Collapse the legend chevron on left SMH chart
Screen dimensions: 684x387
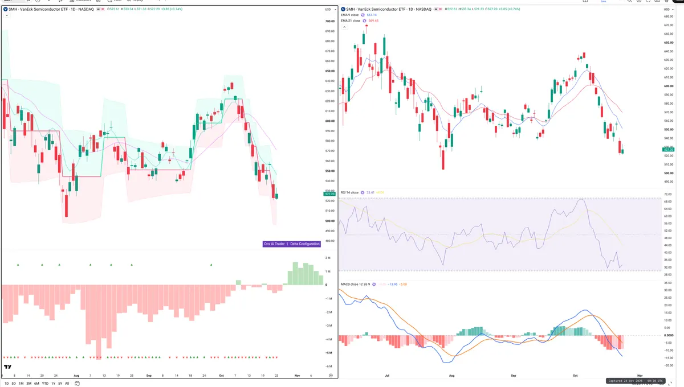pyautogui.click(x=6, y=15)
